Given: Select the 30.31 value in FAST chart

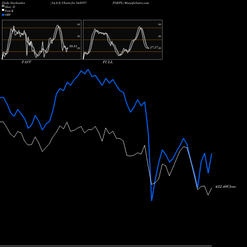Looking at the screenshot, I should point(73,46).
